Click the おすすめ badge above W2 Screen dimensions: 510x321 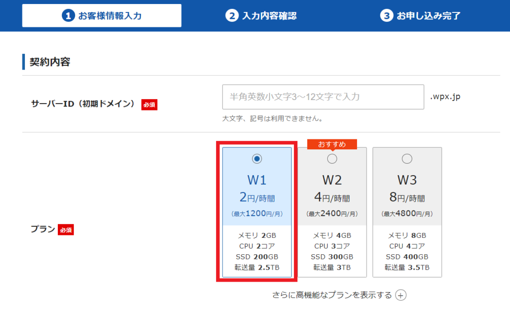tap(332, 144)
